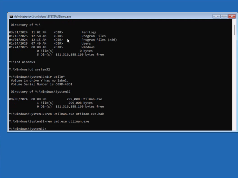This screenshot has height=178, width=238.
Task: Click the date '09/05/2024' of Utilman.exe
Action: pos(18,99)
